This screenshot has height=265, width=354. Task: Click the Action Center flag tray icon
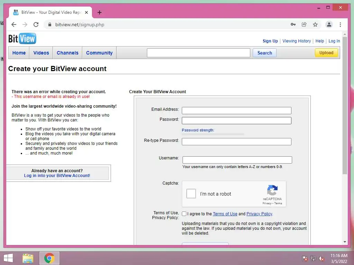pyautogui.click(x=305, y=258)
